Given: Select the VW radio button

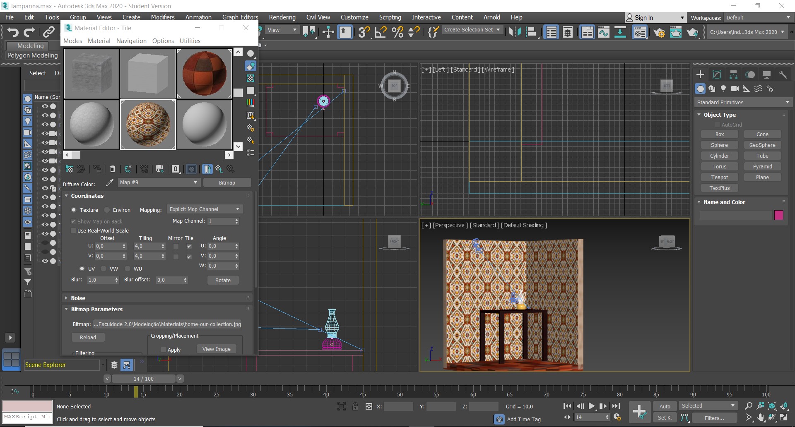Looking at the screenshot, I should [103, 269].
